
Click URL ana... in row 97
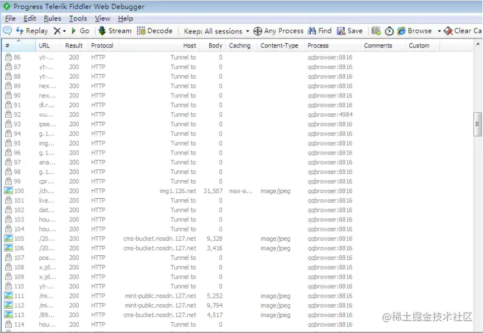click(47, 162)
